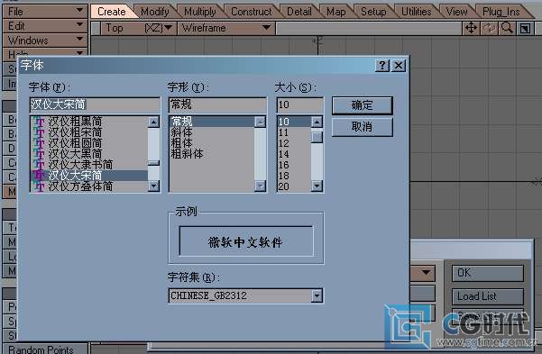Choose 常规 style in list
Screen dimensions: 542x354
(212, 122)
